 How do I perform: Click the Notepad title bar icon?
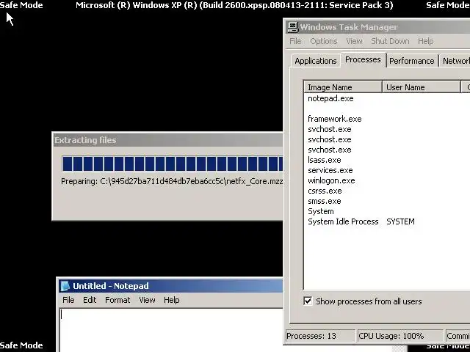(65, 286)
